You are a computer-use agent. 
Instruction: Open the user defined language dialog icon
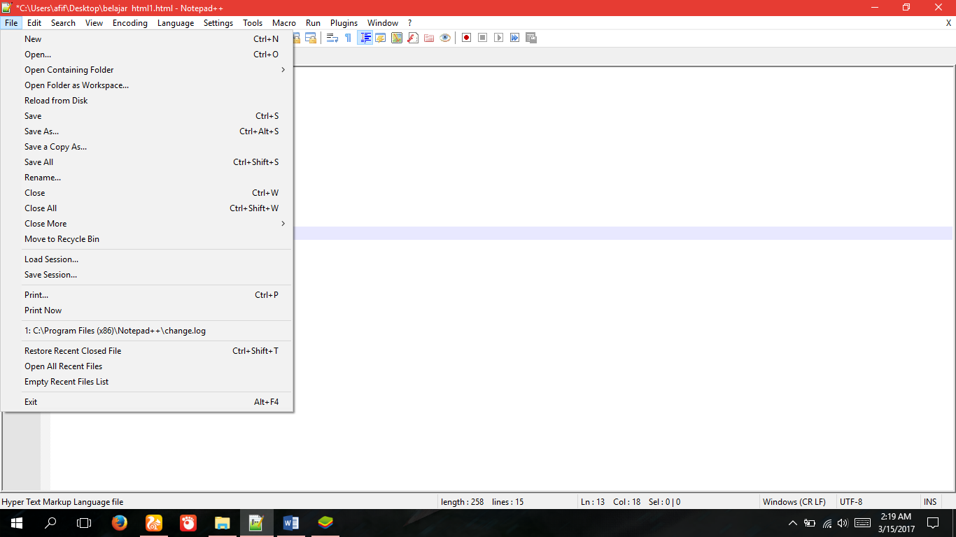coord(381,38)
